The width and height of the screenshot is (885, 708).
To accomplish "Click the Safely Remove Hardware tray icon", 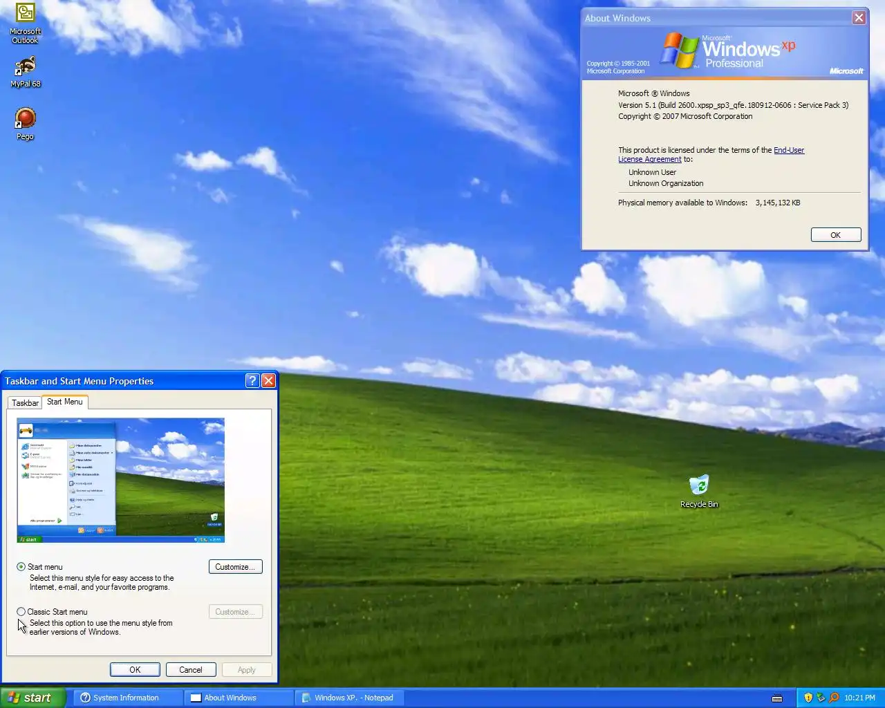I will point(821,698).
